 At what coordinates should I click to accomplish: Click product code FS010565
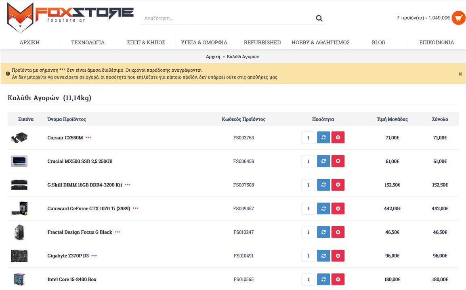click(x=243, y=279)
